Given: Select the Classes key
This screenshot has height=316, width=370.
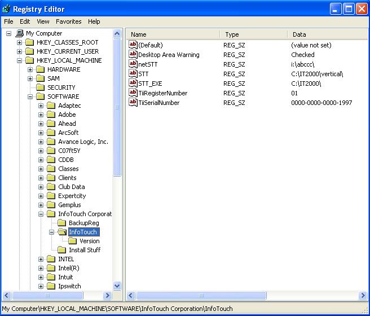Looking at the screenshot, I should (x=68, y=169).
